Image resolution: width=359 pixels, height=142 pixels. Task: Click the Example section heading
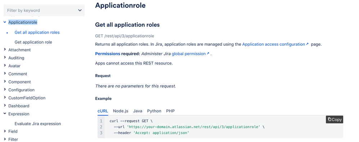tap(103, 98)
